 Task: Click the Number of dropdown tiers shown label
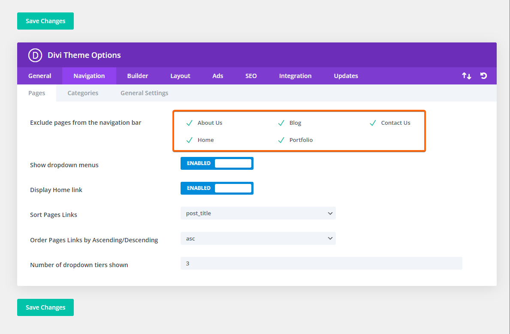(x=79, y=265)
